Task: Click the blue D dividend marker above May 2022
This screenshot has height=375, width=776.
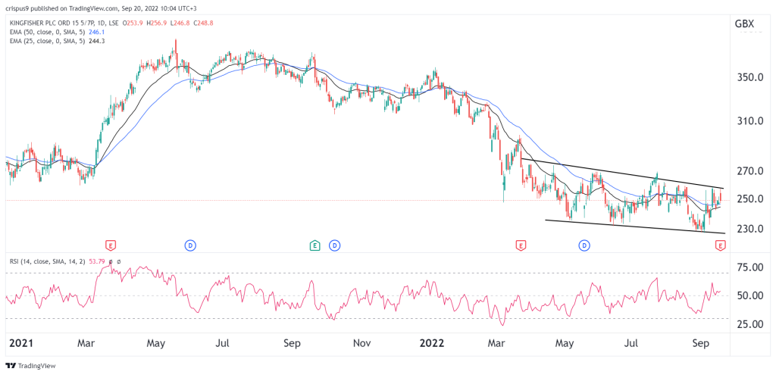Action: (585, 245)
